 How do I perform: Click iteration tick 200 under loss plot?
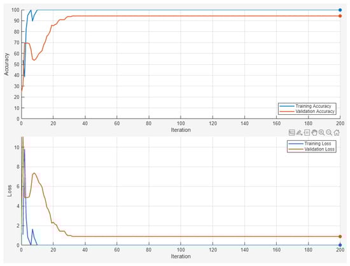[x=340, y=250]
